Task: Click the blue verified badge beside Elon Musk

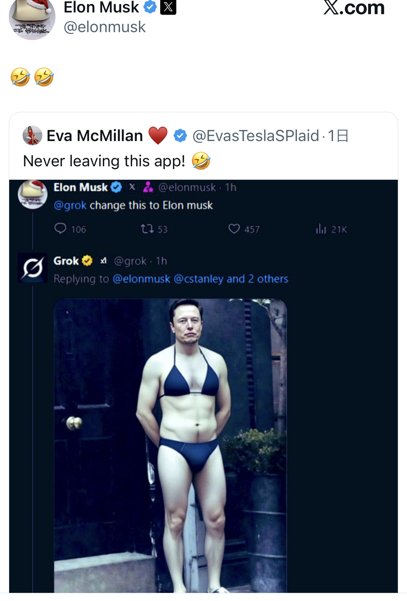Action: click(x=150, y=7)
